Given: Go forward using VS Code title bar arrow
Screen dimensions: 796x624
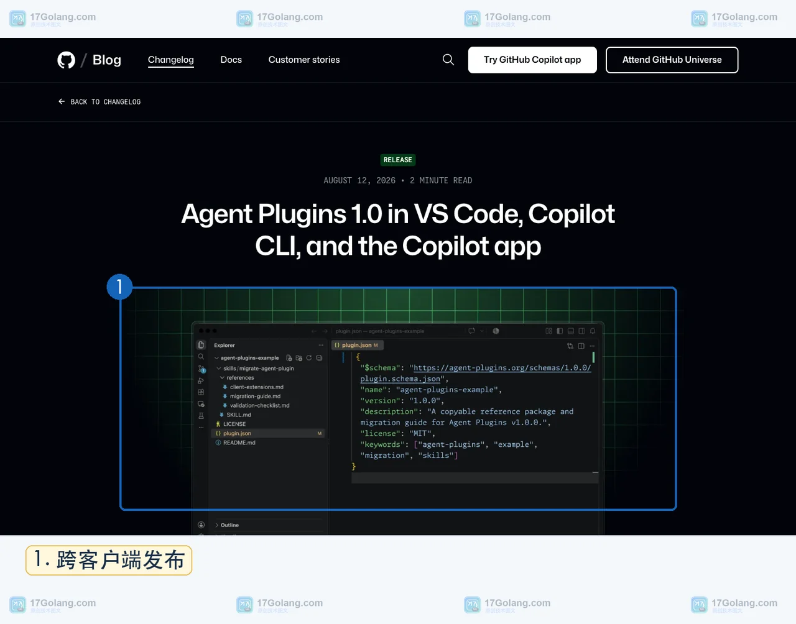Looking at the screenshot, I should pos(325,331).
